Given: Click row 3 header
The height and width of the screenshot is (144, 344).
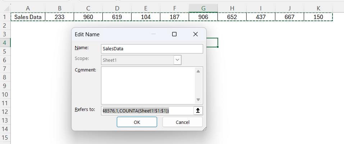Looking at the screenshot, I should click(5, 34).
